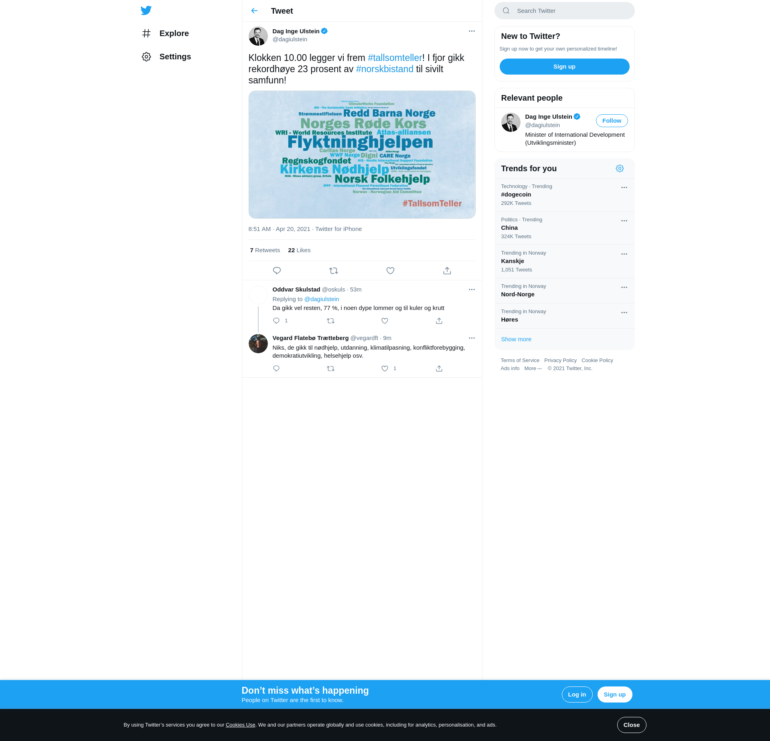Image resolution: width=770 pixels, height=741 pixels.
Task: Open options for Kanskje trend
Action: pyautogui.click(x=624, y=254)
